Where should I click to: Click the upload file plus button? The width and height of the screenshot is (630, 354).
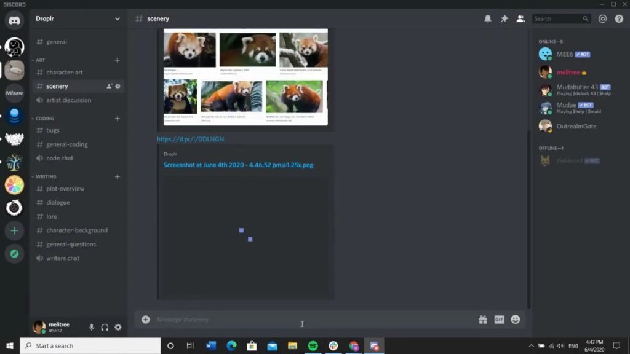click(x=145, y=320)
